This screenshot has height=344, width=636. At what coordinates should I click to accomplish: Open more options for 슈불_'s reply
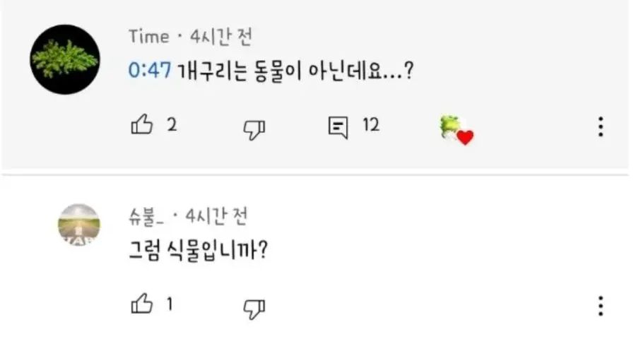[x=601, y=306]
